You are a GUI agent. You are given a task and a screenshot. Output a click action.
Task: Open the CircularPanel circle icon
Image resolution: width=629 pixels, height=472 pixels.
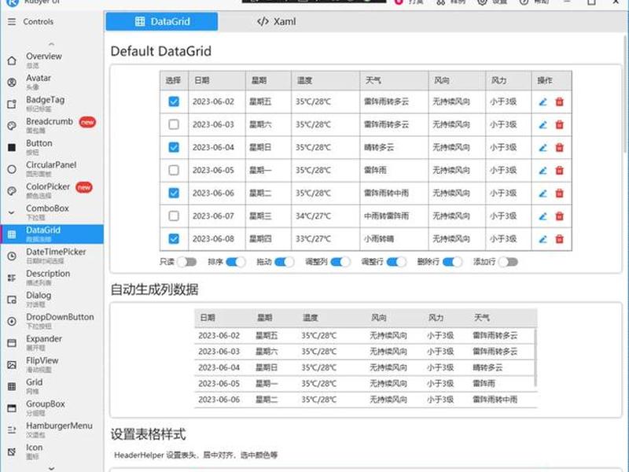[x=12, y=169]
